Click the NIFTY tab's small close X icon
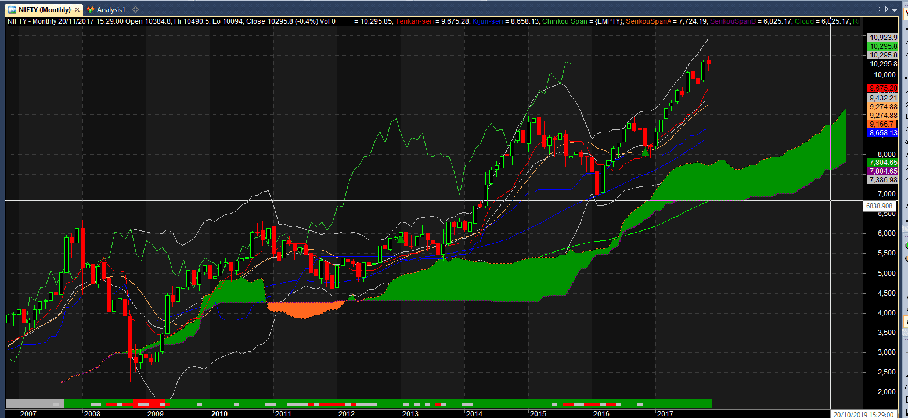Viewport: 908px width, 418px height. (76, 9)
